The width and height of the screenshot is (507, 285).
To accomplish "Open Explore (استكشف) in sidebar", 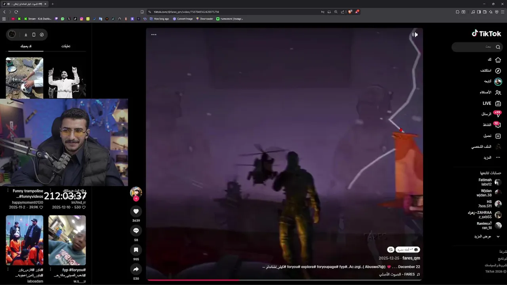I will point(491,70).
